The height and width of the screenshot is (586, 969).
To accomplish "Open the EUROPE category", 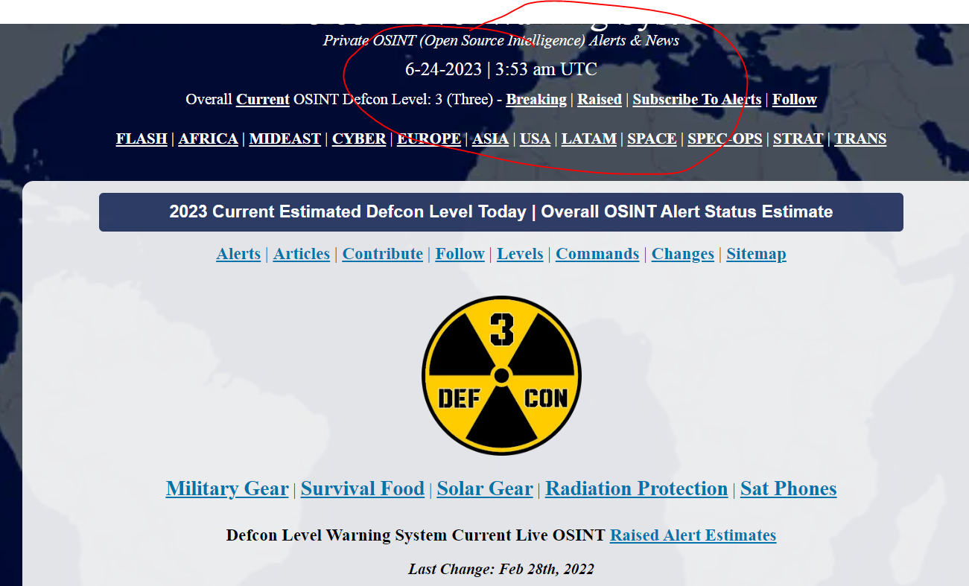I will pos(429,138).
